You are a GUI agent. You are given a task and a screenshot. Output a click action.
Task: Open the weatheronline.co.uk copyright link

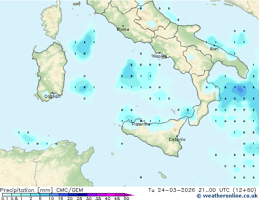[x=227, y=196]
